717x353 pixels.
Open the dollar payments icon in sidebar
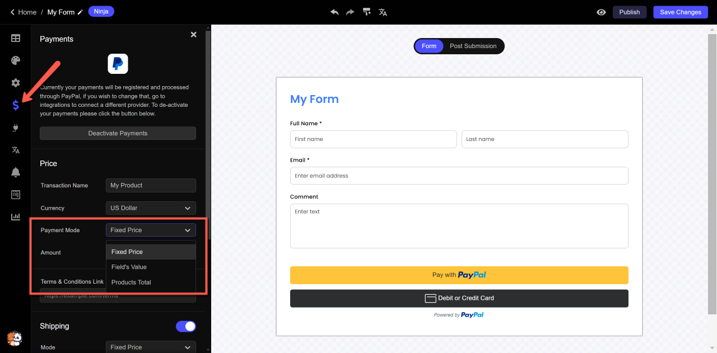click(16, 105)
